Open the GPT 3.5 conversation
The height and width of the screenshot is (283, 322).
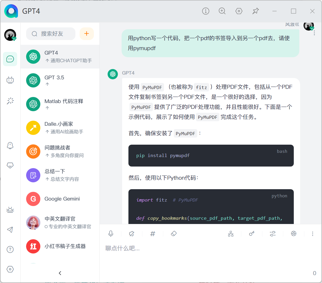pyautogui.click(x=60, y=80)
